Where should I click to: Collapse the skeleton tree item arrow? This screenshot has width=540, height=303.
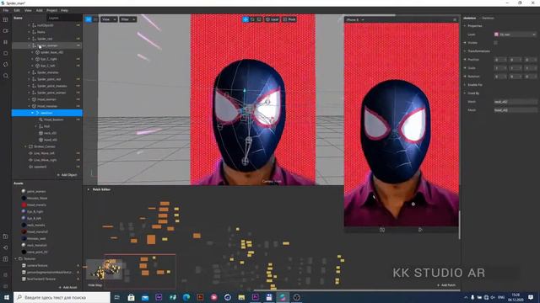[x=33, y=113]
